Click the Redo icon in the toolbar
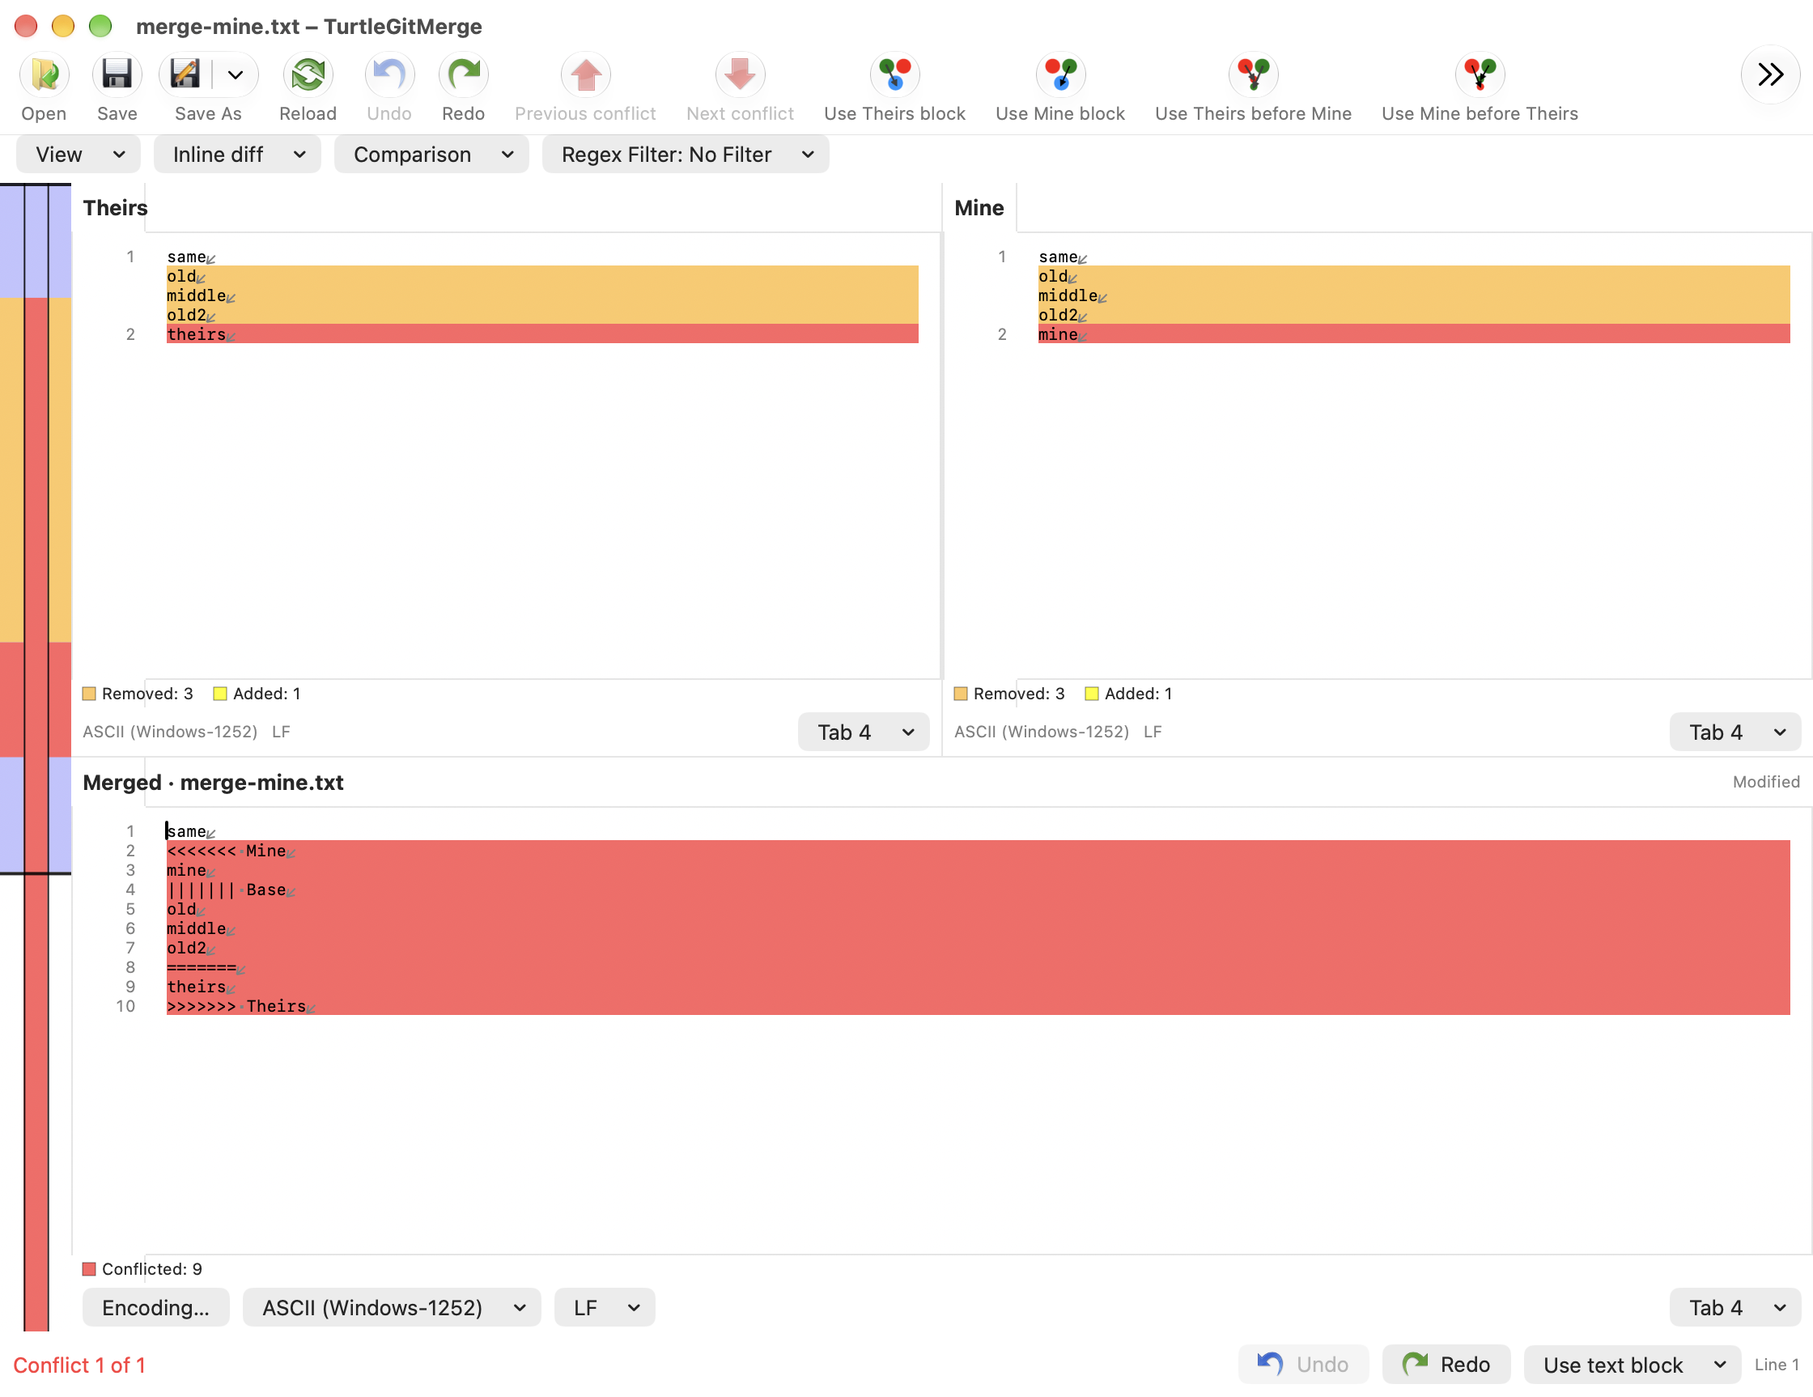Viewport: 1813px width, 1397px height. pyautogui.click(x=463, y=74)
